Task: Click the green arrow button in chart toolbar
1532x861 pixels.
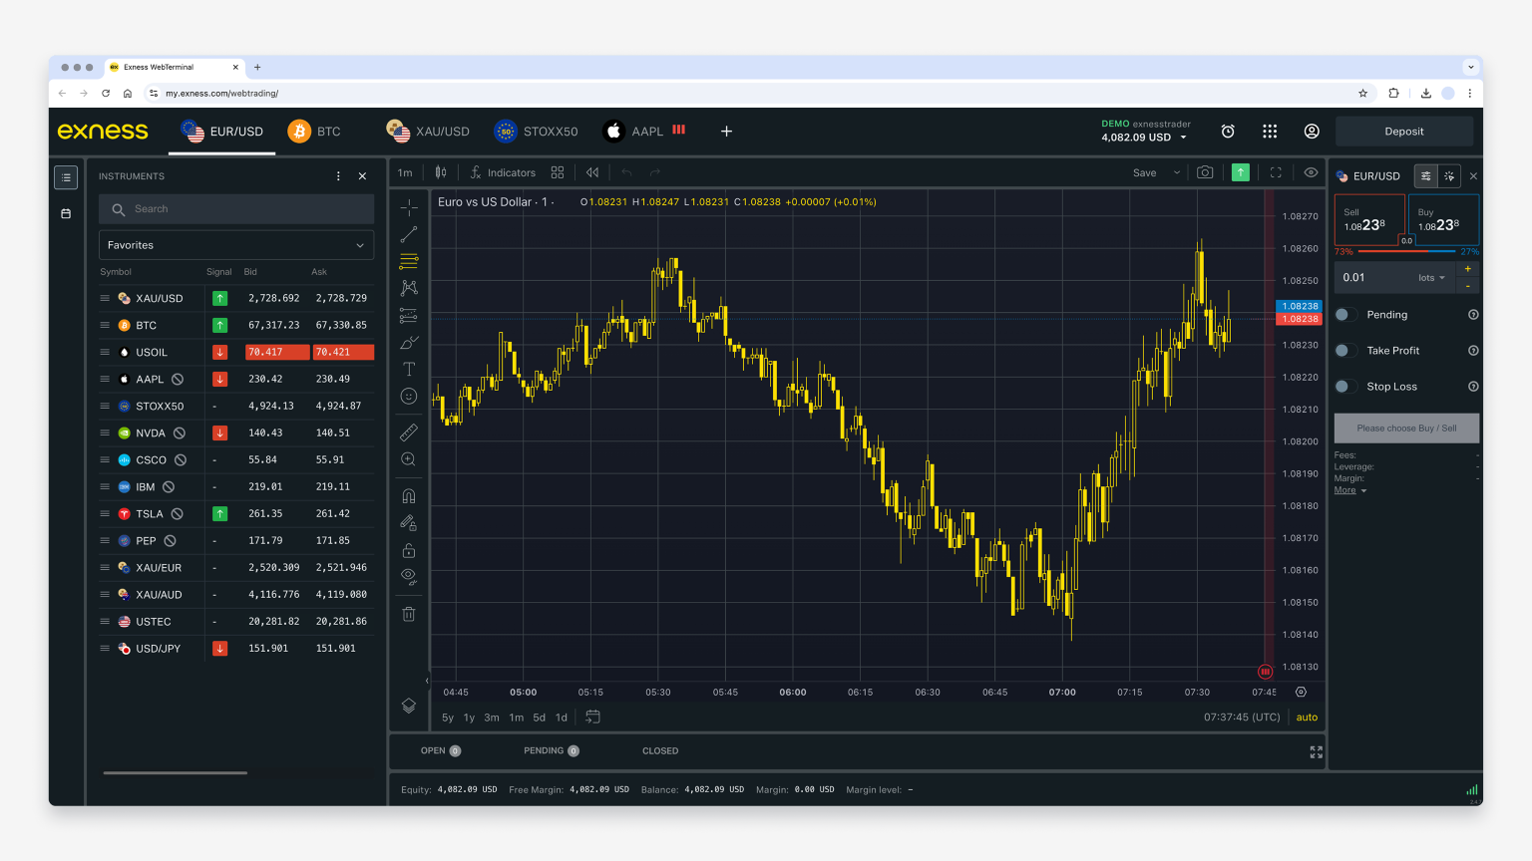Action: pyautogui.click(x=1241, y=172)
